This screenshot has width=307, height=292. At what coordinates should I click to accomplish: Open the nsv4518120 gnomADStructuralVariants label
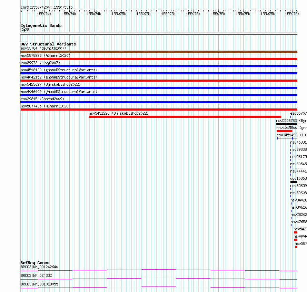click(x=59, y=70)
